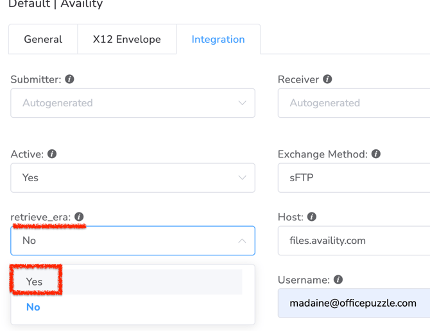Click the Default | Availity heading
This screenshot has width=430, height=331.
pyautogui.click(x=55, y=4)
